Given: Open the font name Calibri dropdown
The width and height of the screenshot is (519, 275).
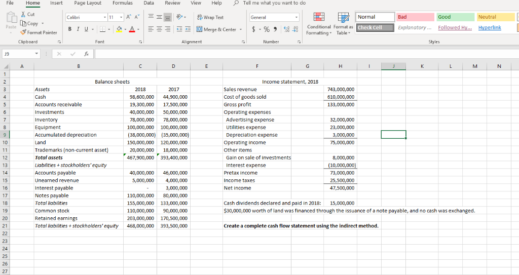Looking at the screenshot, I should tap(105, 17).
